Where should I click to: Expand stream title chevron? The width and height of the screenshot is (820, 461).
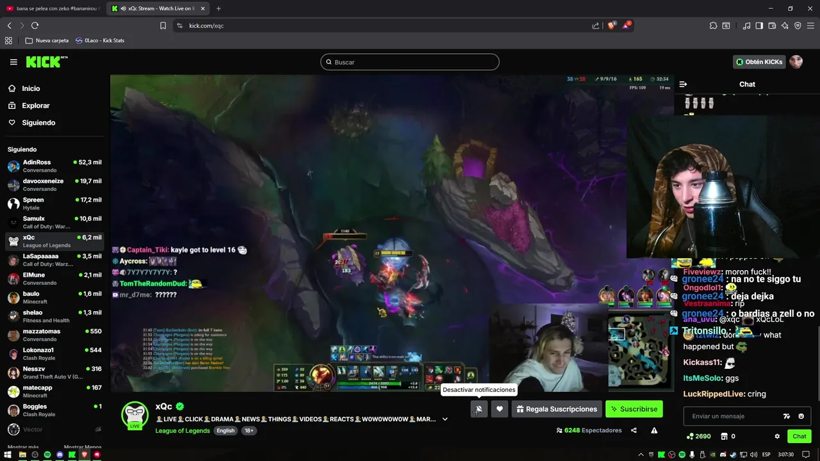pos(445,419)
